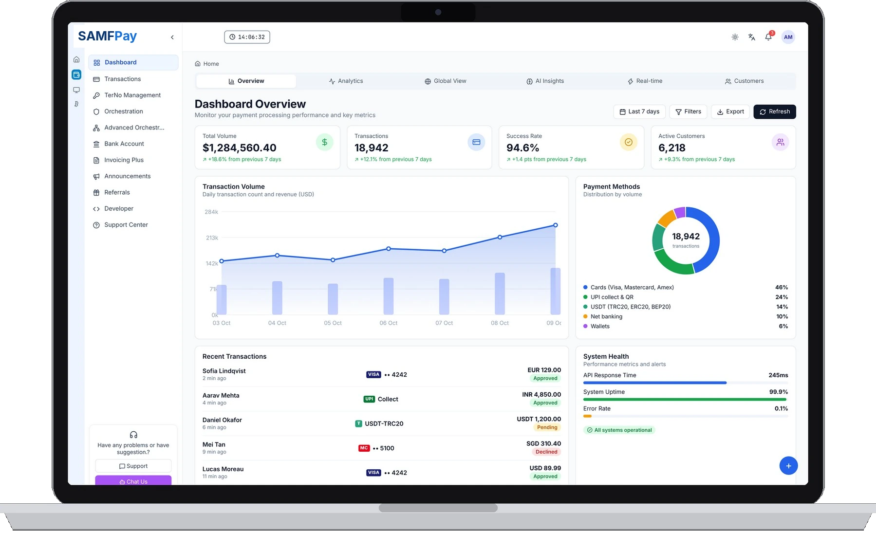The image size is (876, 533).
Task: Open the monitor icon in the left rail
Action: tap(76, 90)
